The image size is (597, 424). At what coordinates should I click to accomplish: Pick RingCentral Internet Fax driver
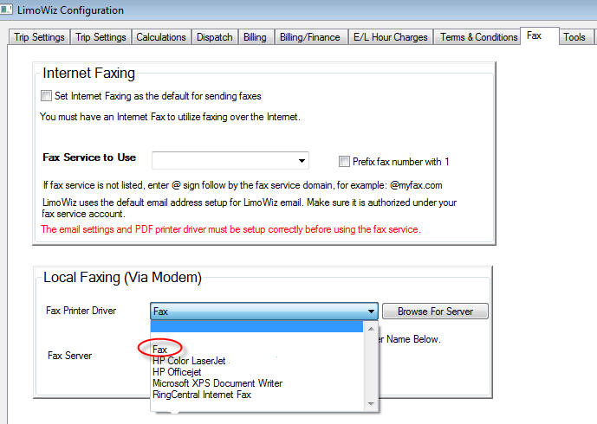(202, 395)
